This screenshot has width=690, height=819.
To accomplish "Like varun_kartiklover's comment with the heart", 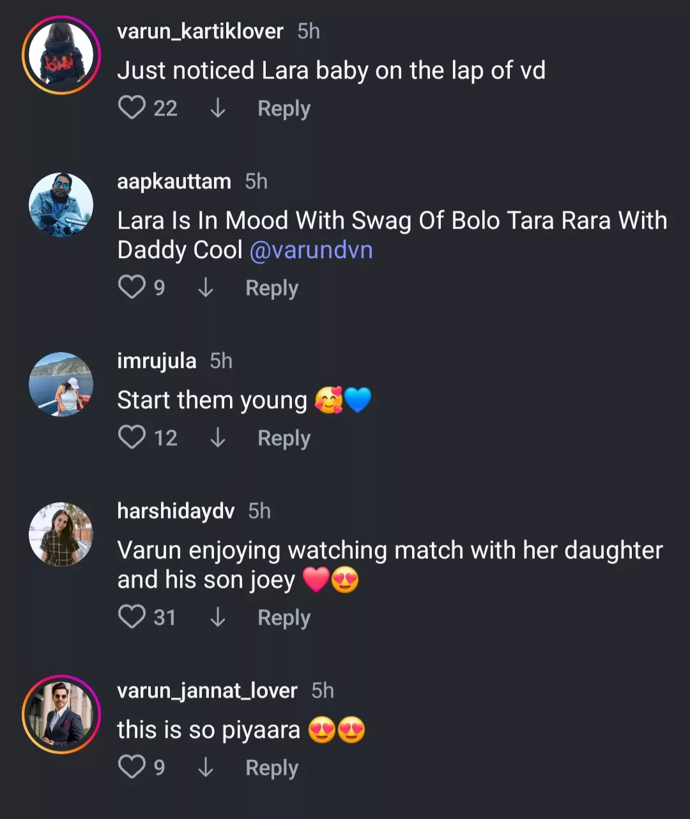I will click(132, 108).
